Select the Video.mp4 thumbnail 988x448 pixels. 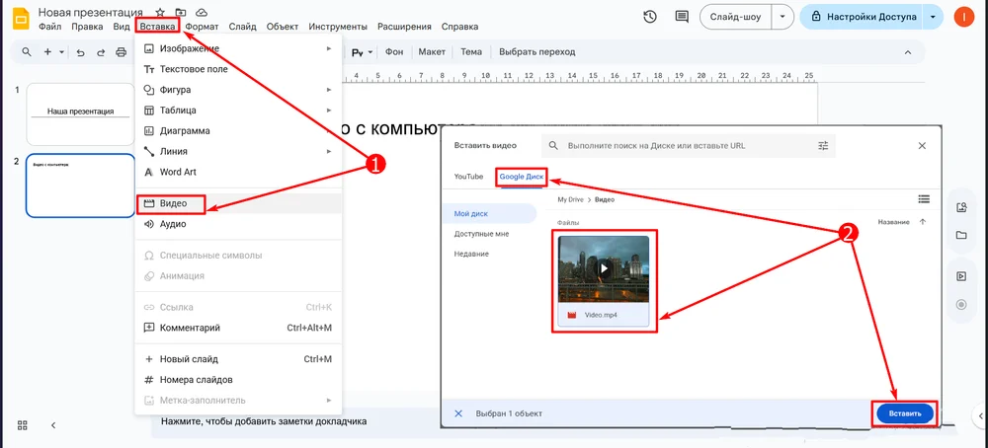click(603, 269)
